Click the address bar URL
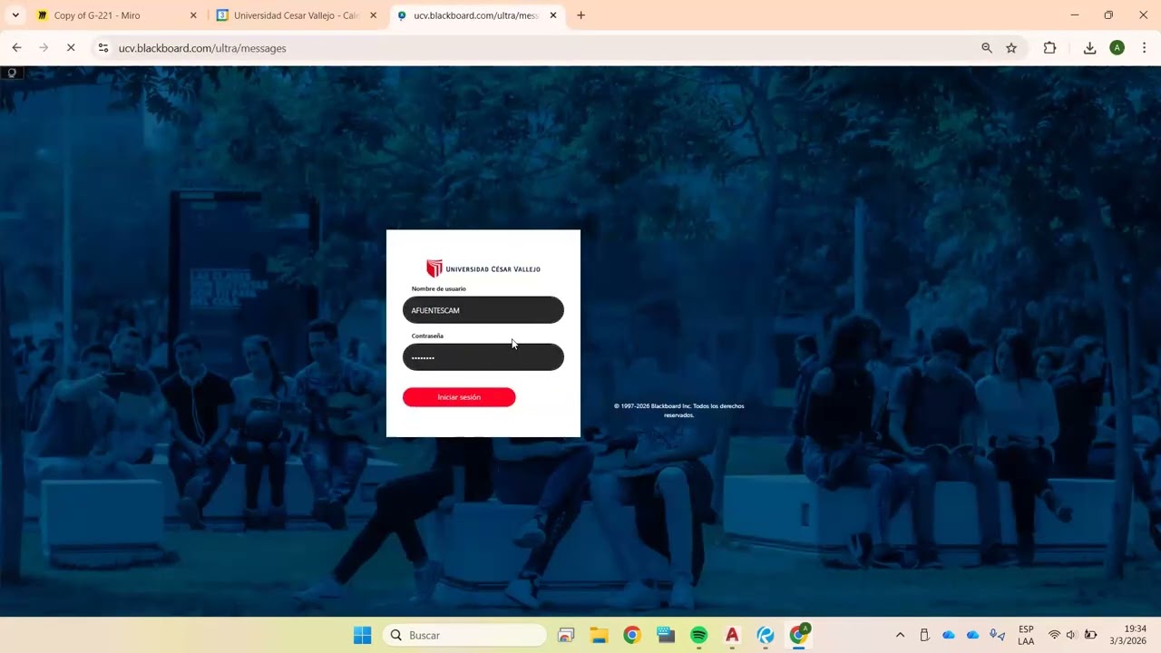This screenshot has height=653, width=1161. click(202, 48)
